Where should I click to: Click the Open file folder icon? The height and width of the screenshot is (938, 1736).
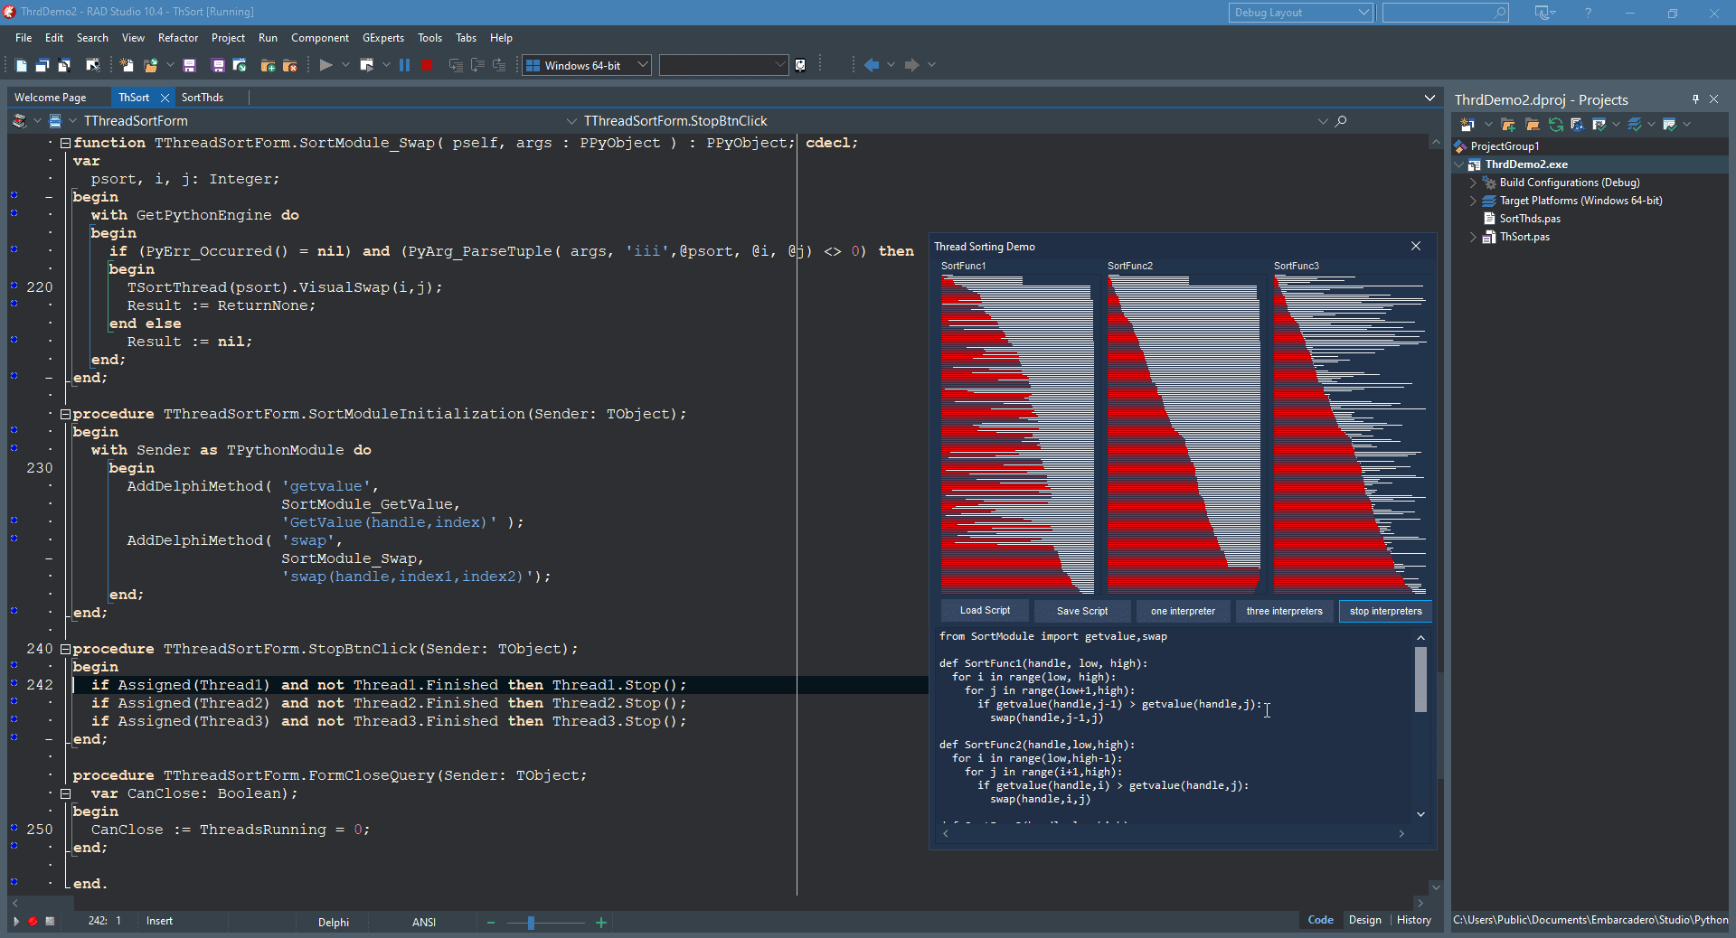point(151,65)
